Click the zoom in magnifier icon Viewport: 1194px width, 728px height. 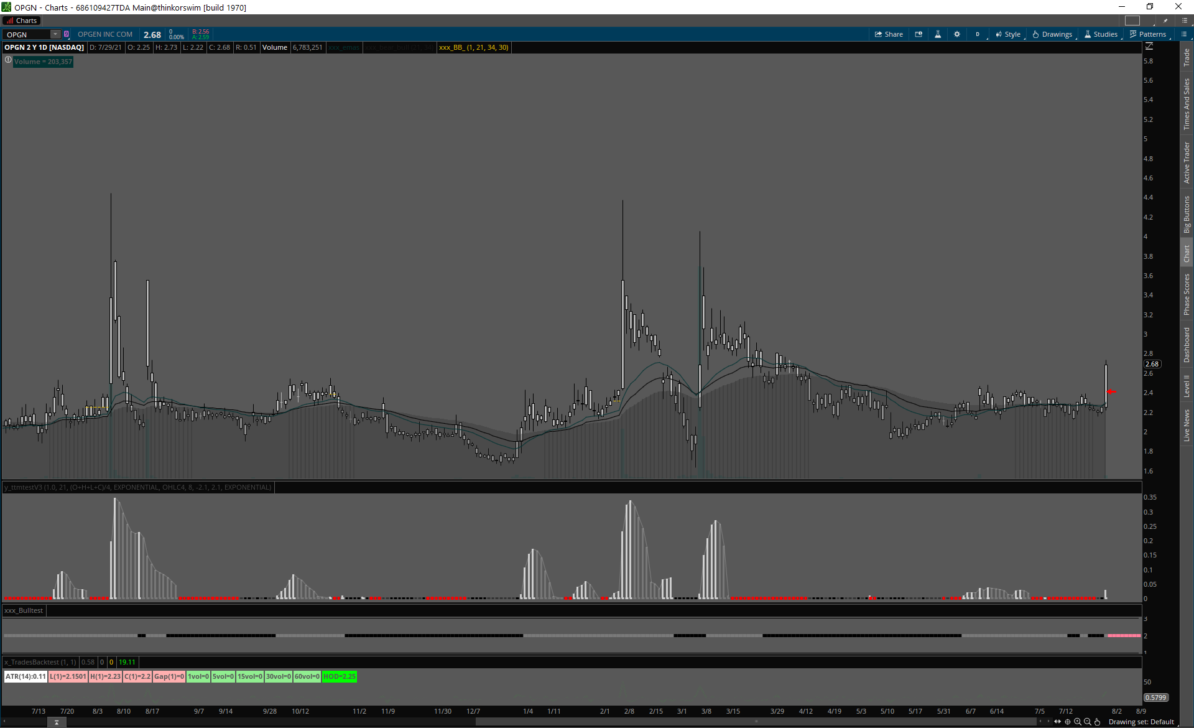pos(1078,722)
